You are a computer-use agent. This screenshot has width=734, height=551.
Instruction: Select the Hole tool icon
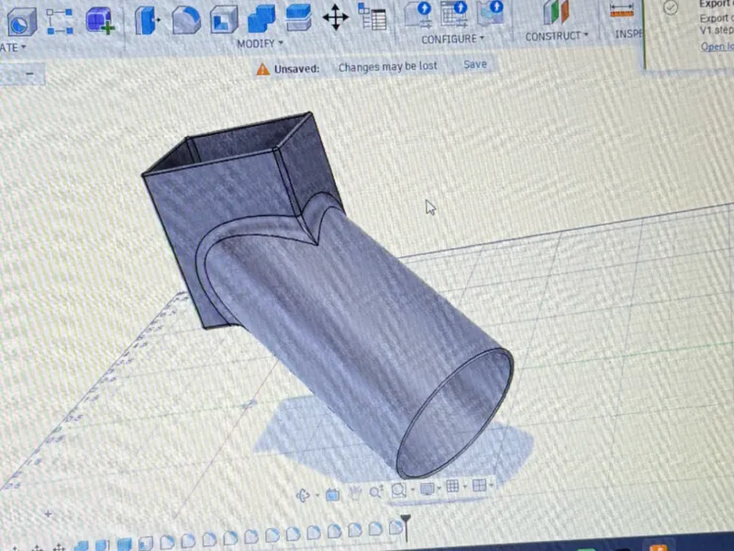21,20
